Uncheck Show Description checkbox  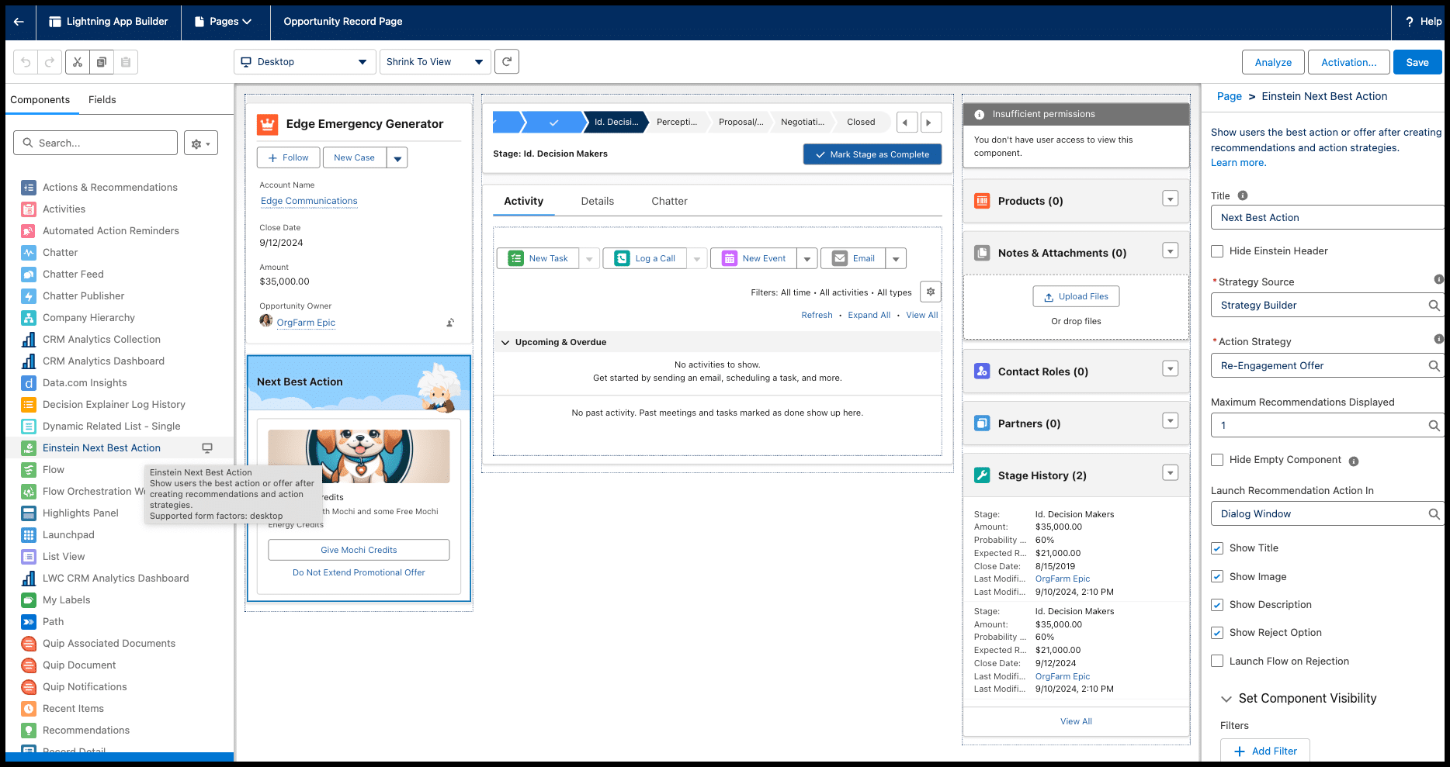pos(1217,605)
